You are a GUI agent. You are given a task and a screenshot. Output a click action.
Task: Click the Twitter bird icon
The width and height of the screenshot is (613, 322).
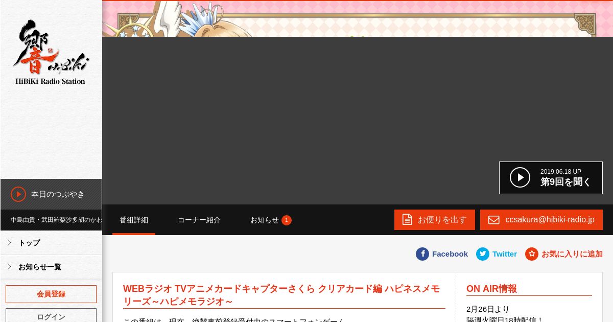coord(483,254)
